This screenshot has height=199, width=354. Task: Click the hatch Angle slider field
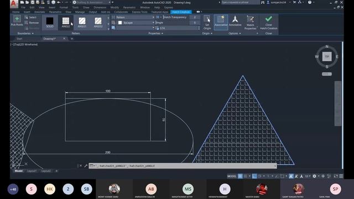pyautogui.click(x=172, y=23)
